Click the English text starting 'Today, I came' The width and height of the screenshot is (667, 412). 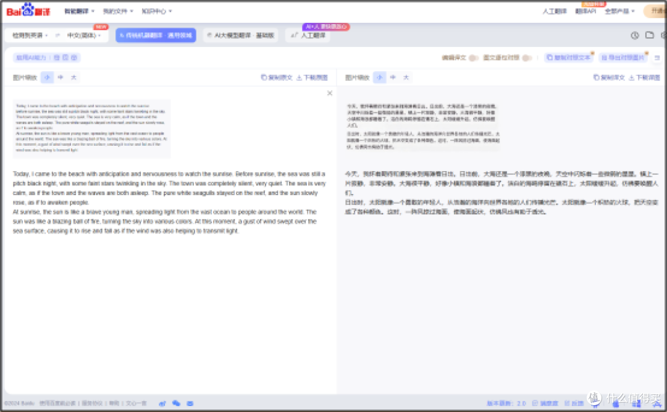[169, 203]
